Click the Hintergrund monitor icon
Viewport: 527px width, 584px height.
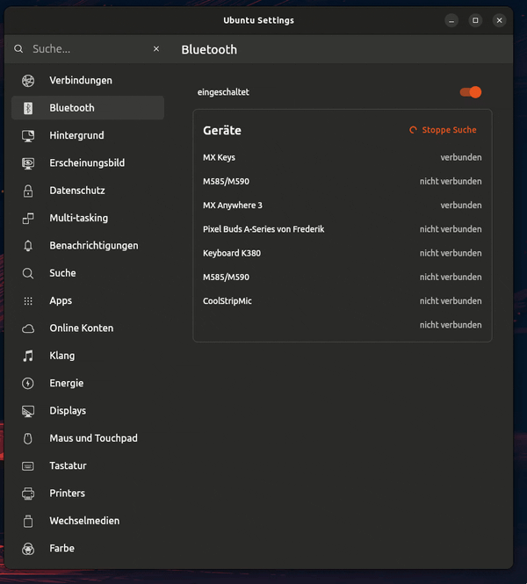(x=28, y=135)
